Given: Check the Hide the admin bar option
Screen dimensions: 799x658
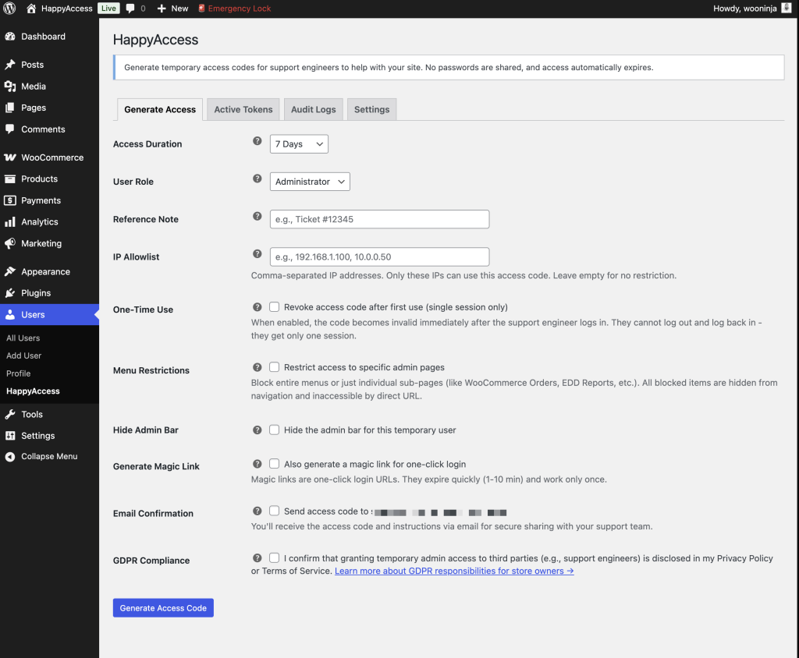Looking at the screenshot, I should click(x=275, y=430).
